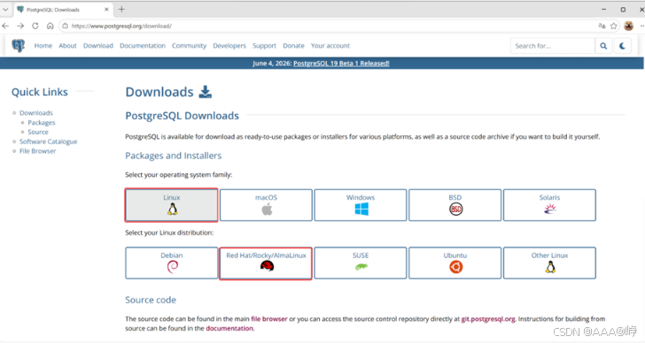Click the browser forward arrow
645x343 pixels.
point(20,26)
